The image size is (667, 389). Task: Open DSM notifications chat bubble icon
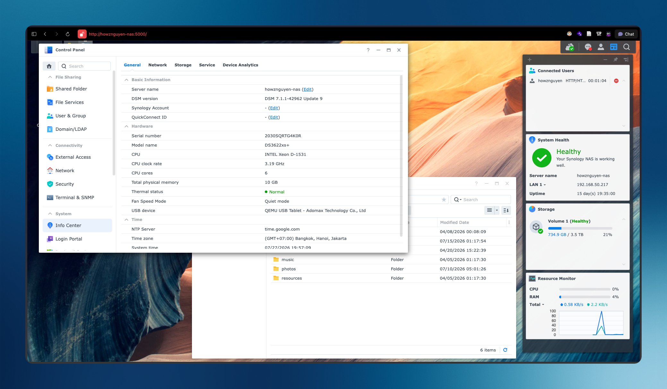click(x=588, y=47)
